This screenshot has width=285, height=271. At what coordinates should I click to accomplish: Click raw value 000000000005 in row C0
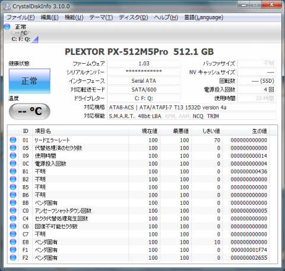[x=249, y=211]
